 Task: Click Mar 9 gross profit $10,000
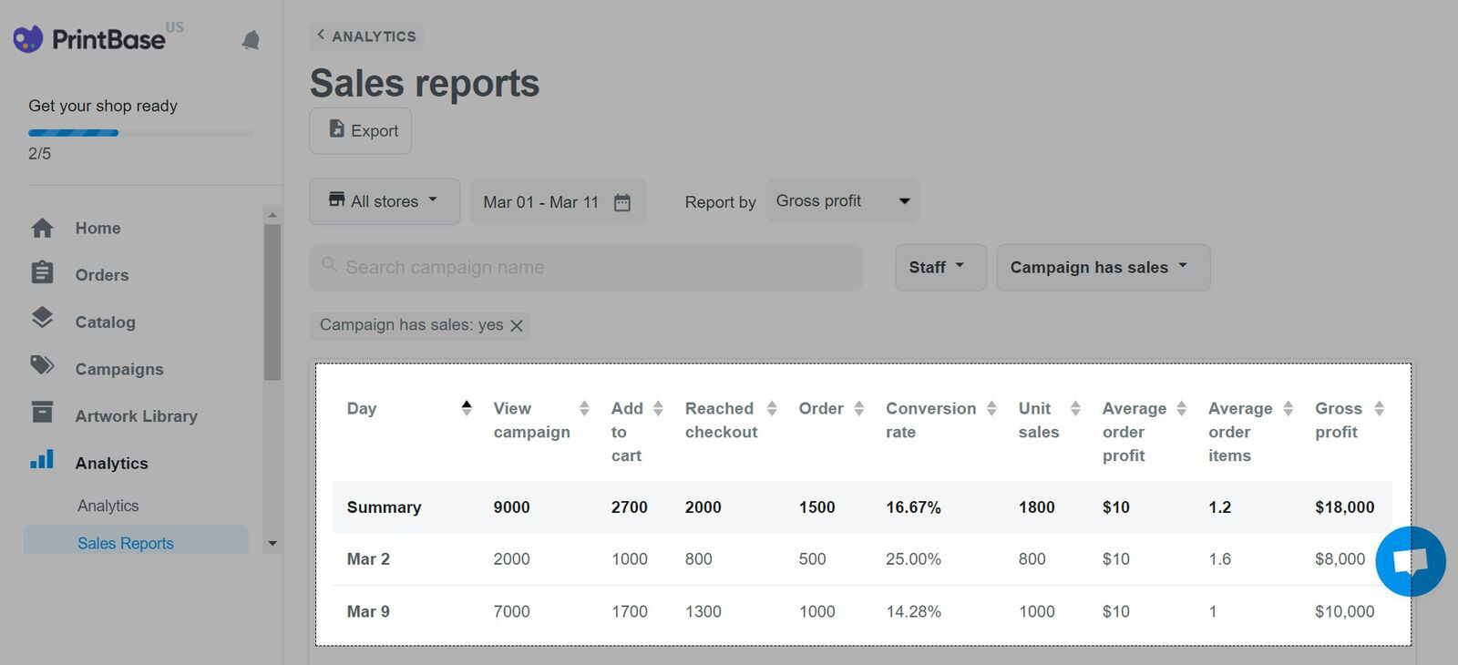(1344, 612)
